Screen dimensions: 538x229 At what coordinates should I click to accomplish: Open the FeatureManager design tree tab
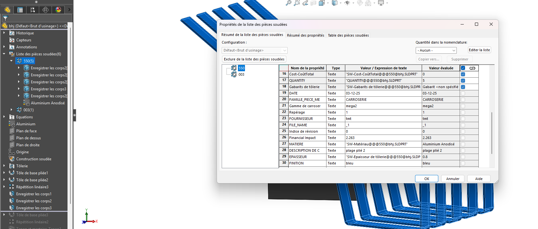pyautogui.click(x=7, y=10)
